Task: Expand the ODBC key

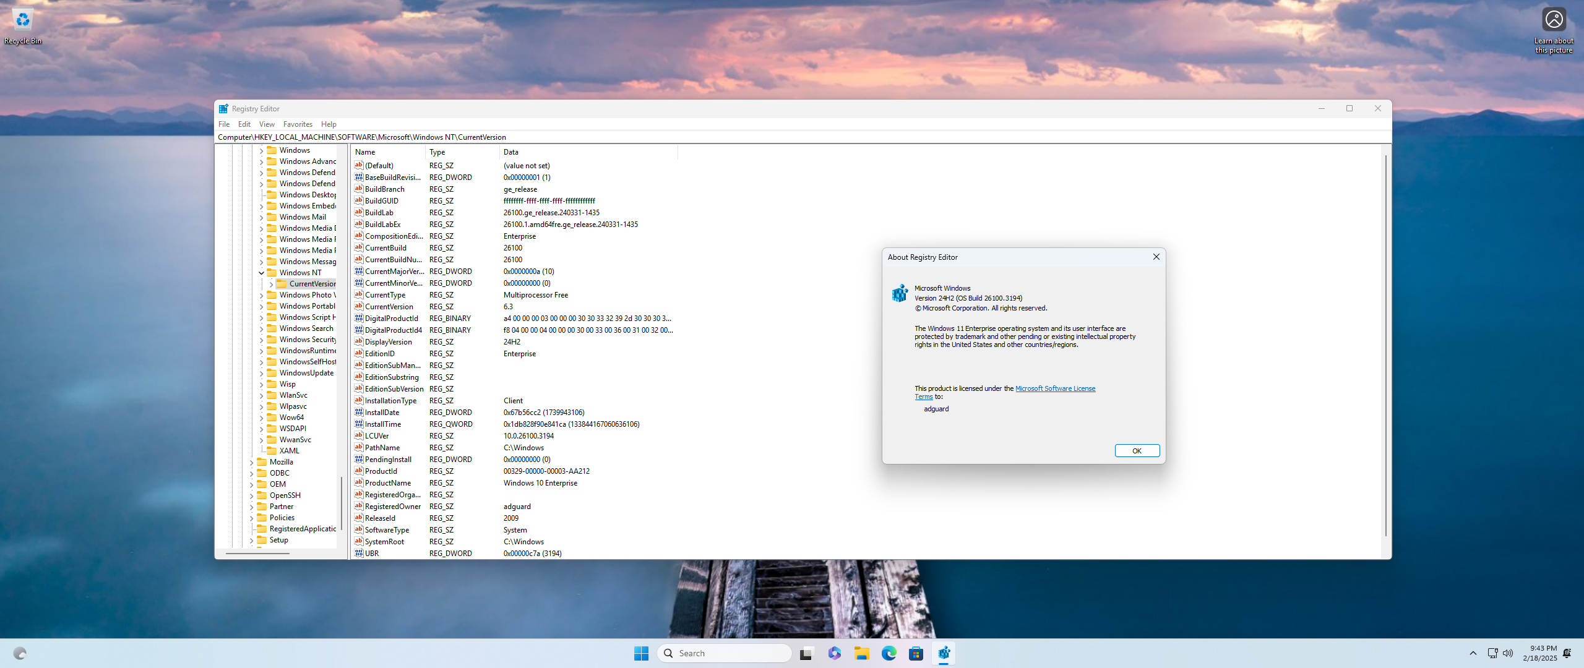Action: (x=251, y=473)
